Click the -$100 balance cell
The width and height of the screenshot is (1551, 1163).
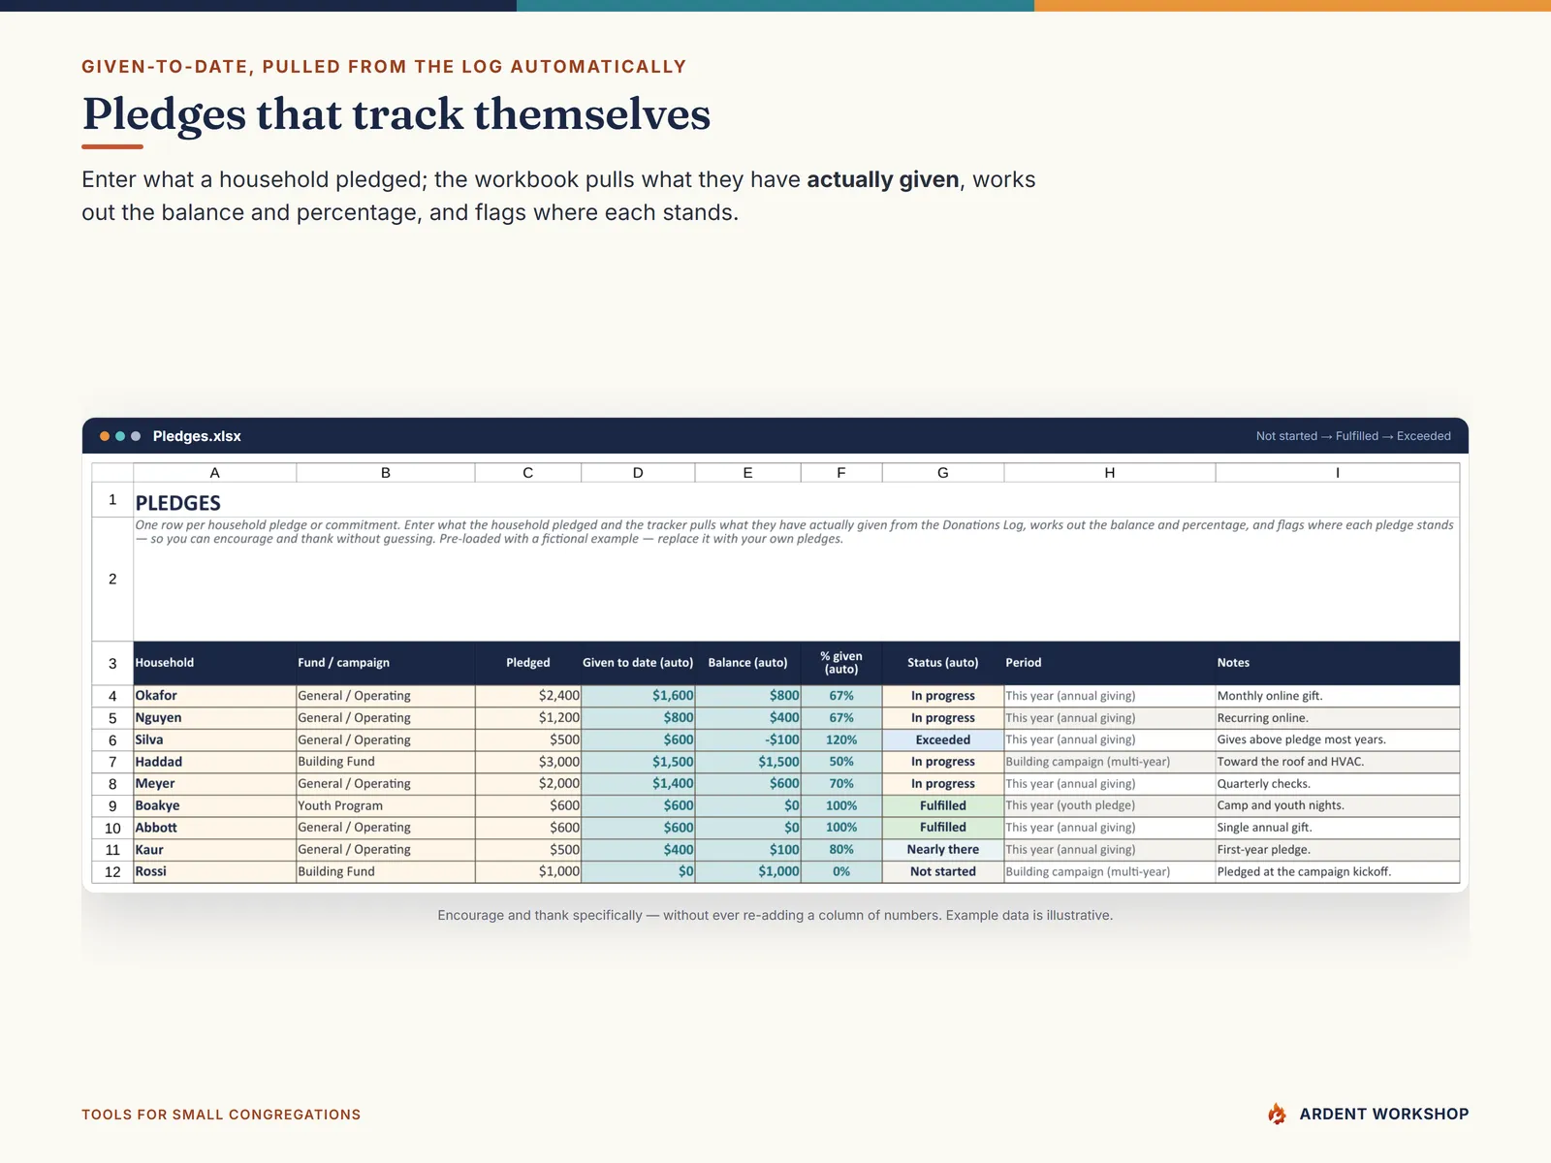(748, 739)
